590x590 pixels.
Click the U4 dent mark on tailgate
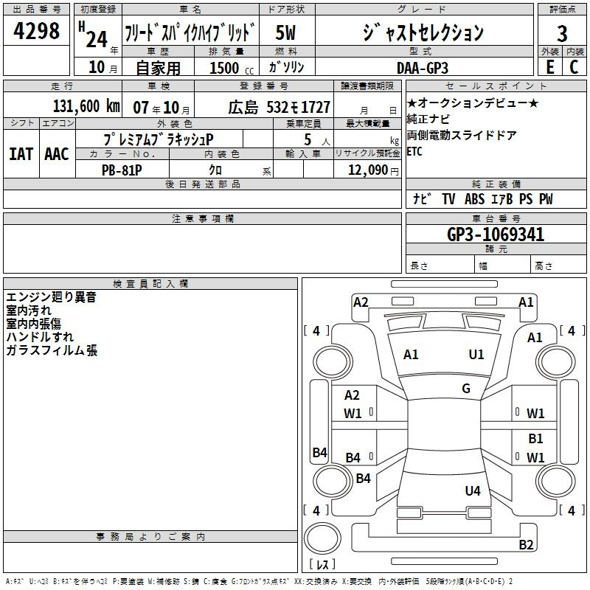(x=473, y=490)
